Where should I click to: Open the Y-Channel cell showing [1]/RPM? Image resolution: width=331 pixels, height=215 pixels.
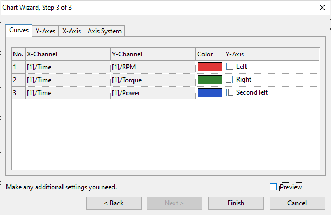[x=152, y=67]
